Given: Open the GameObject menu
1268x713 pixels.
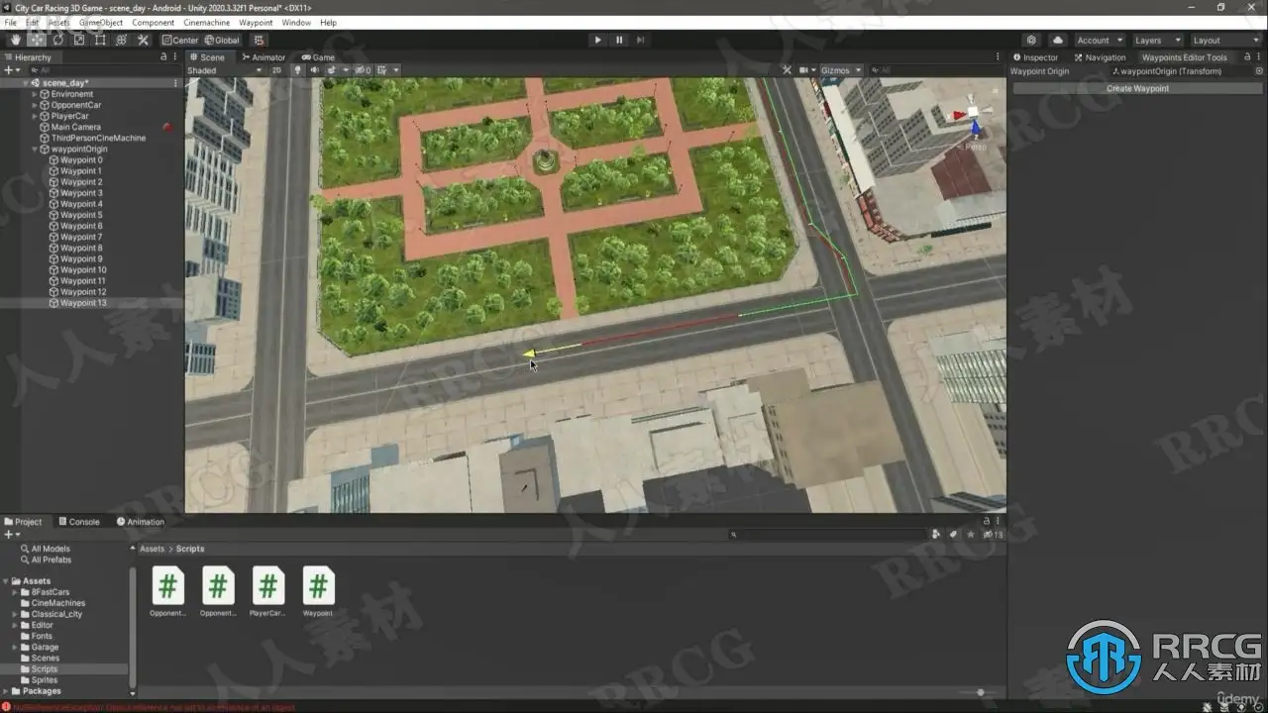Looking at the screenshot, I should tap(101, 22).
